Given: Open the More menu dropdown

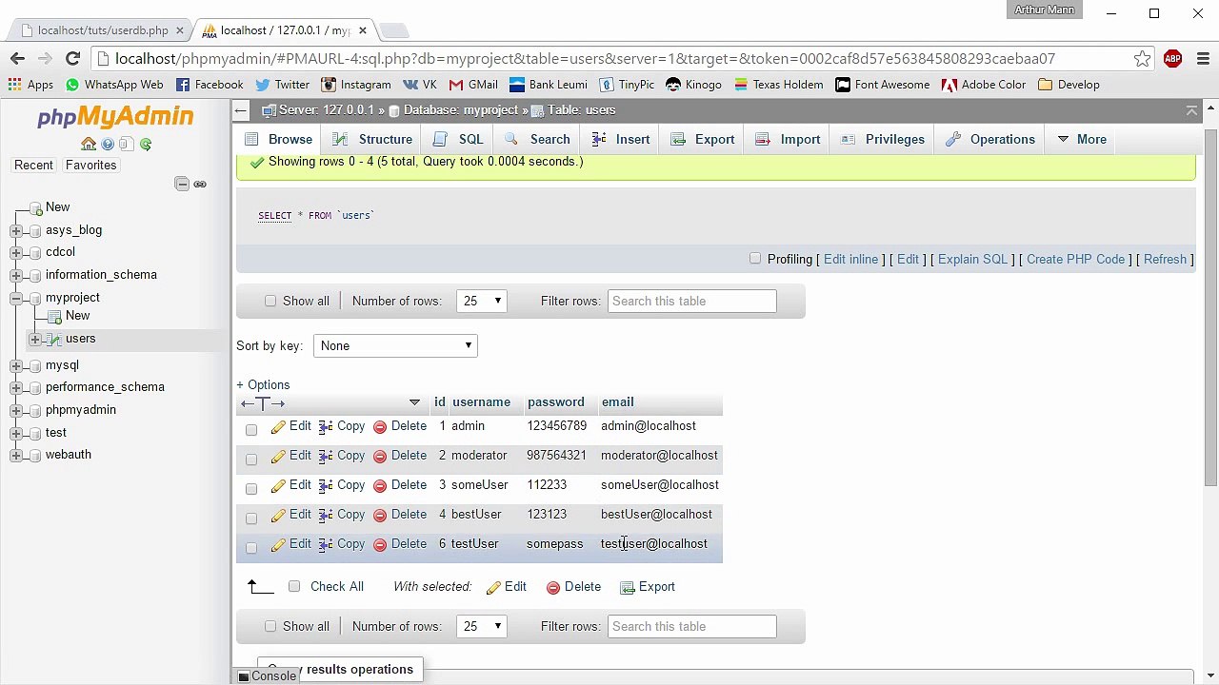Looking at the screenshot, I should [x=1082, y=140].
